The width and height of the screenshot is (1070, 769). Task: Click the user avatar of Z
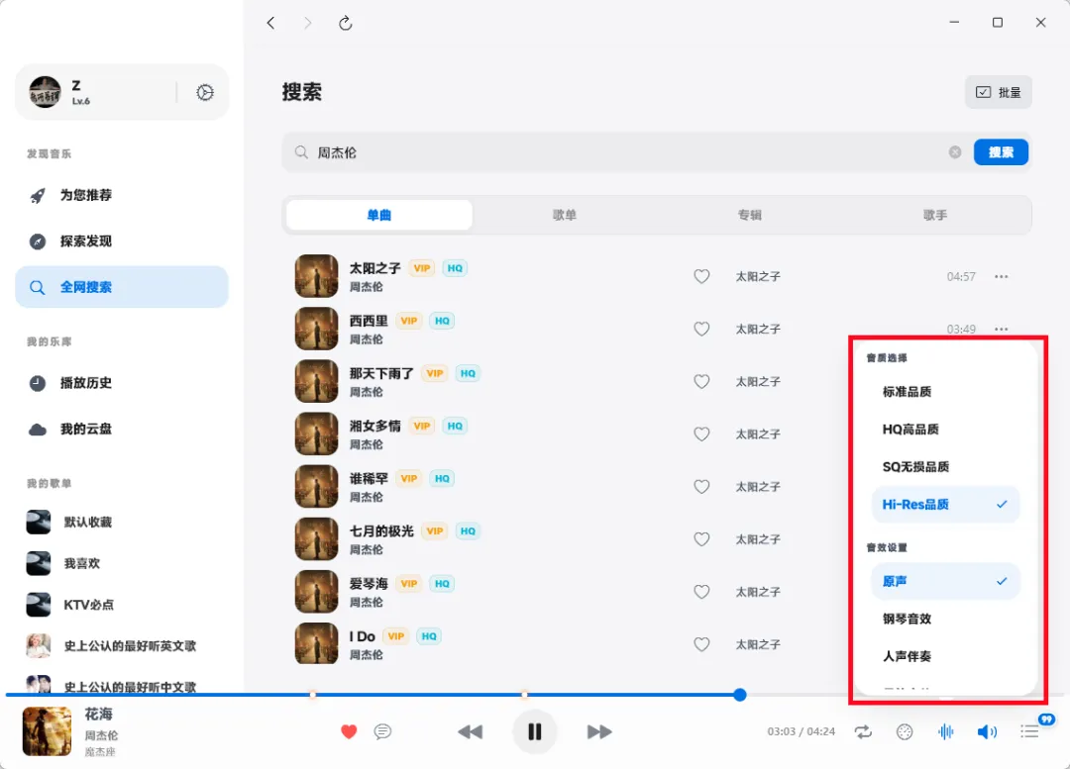click(45, 92)
